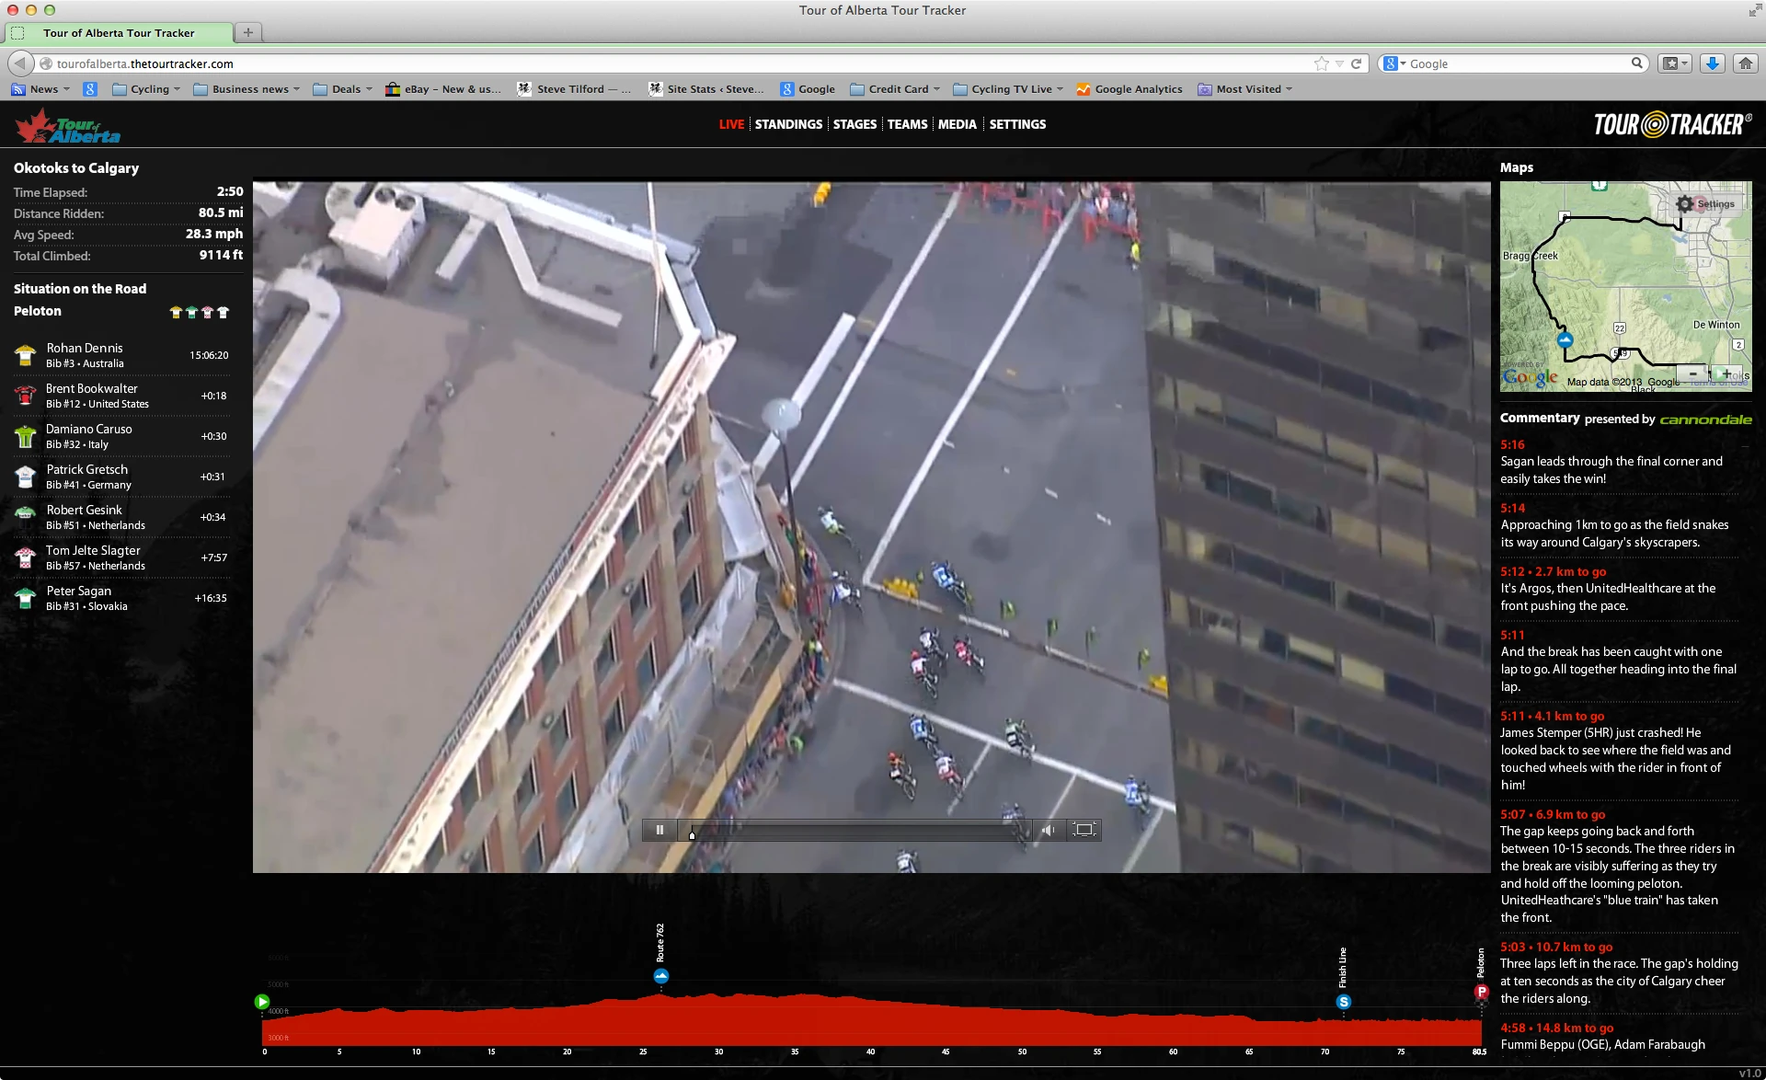The image size is (1766, 1080).
Task: Pause the live video stream
Action: pos(659,829)
